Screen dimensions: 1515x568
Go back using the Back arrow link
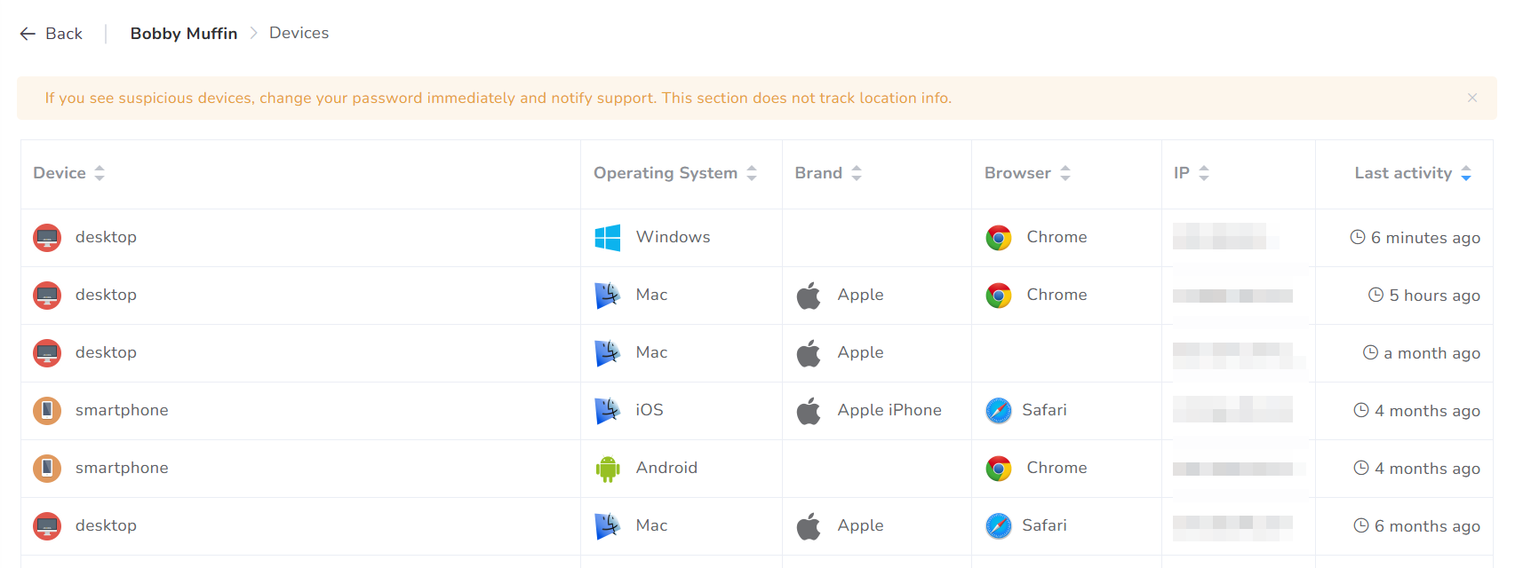tap(52, 34)
